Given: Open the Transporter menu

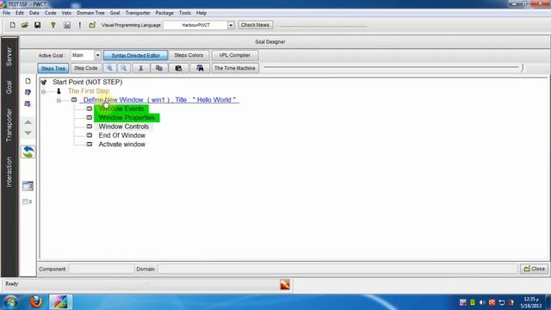Looking at the screenshot, I should pyautogui.click(x=138, y=13).
